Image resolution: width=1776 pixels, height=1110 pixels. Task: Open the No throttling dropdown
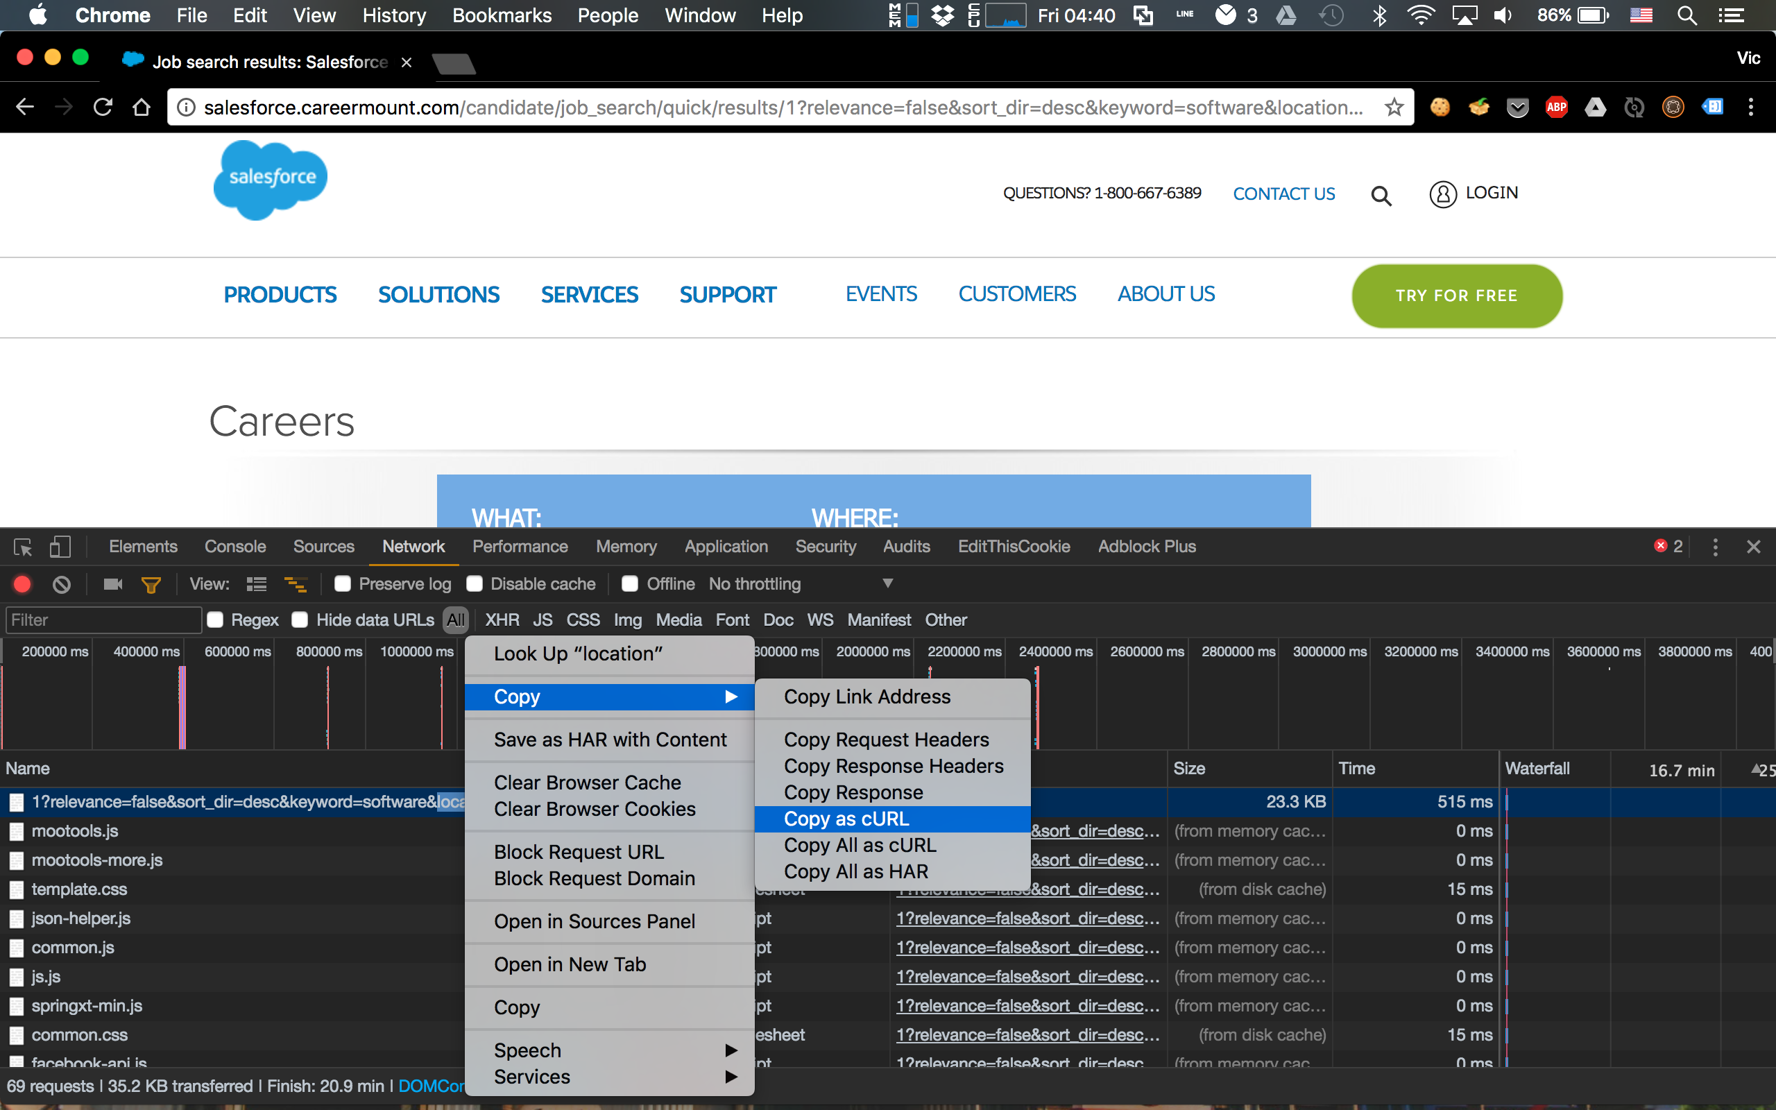point(801,583)
